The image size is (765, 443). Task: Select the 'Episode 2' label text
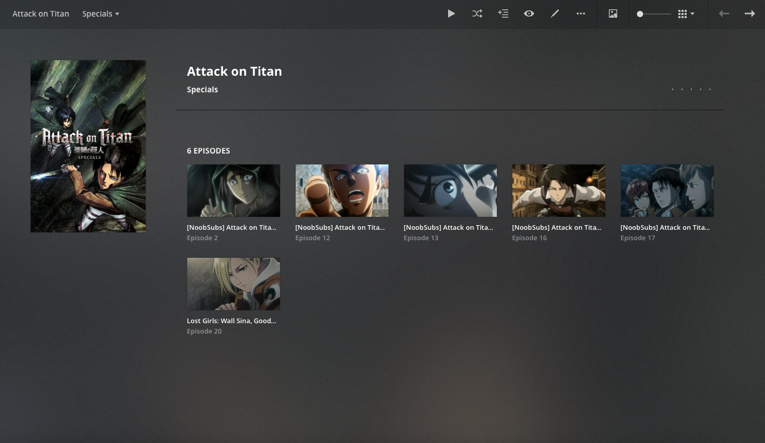202,238
